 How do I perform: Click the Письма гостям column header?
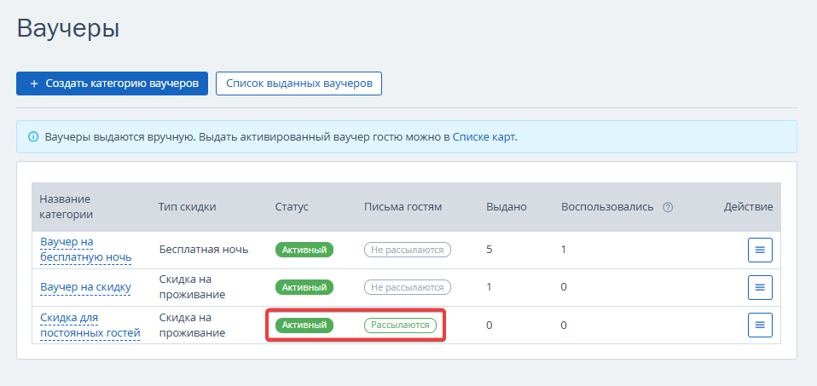(403, 207)
